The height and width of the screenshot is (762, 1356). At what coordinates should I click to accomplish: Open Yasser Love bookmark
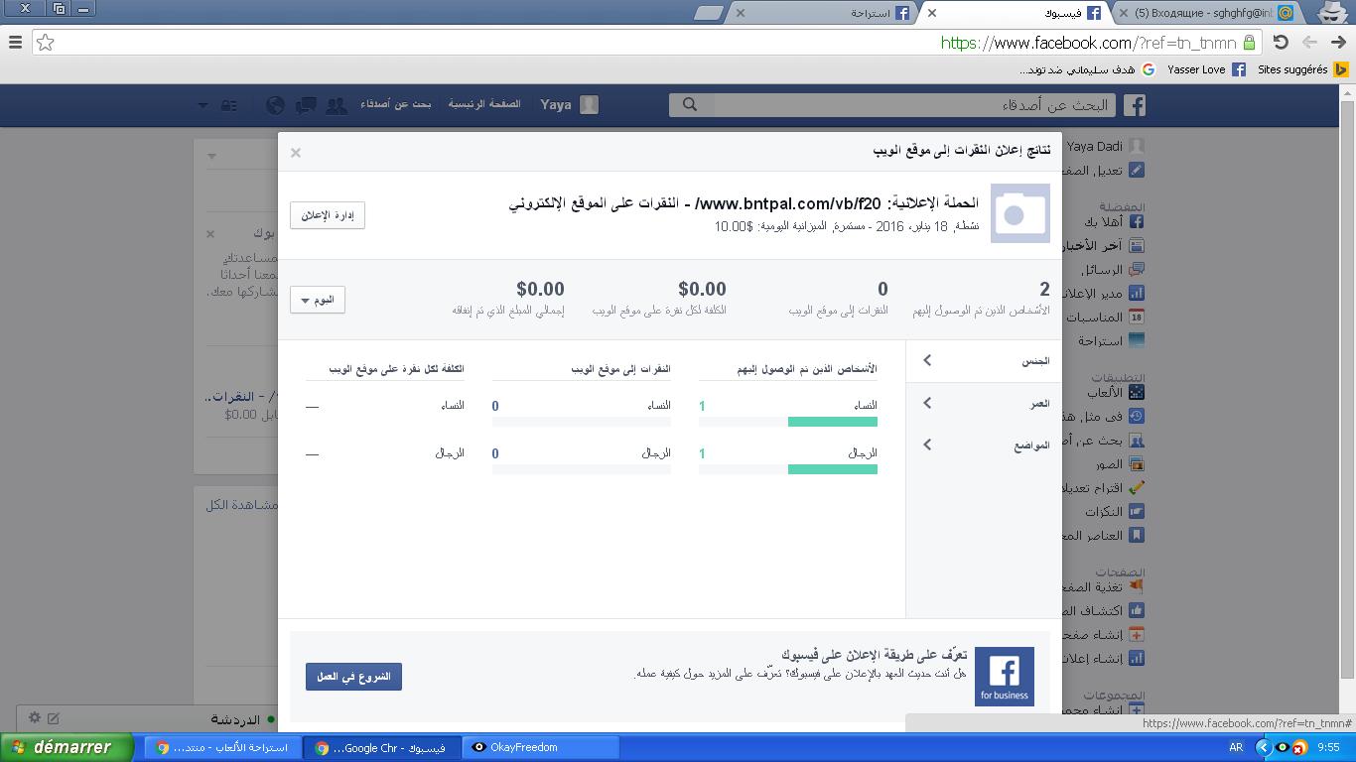(x=1206, y=69)
